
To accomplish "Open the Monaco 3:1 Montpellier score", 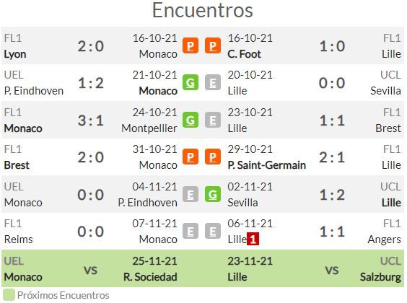I will point(91,120).
